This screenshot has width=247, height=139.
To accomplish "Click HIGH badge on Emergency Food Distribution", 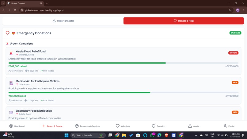I will [x=235, y=112].
